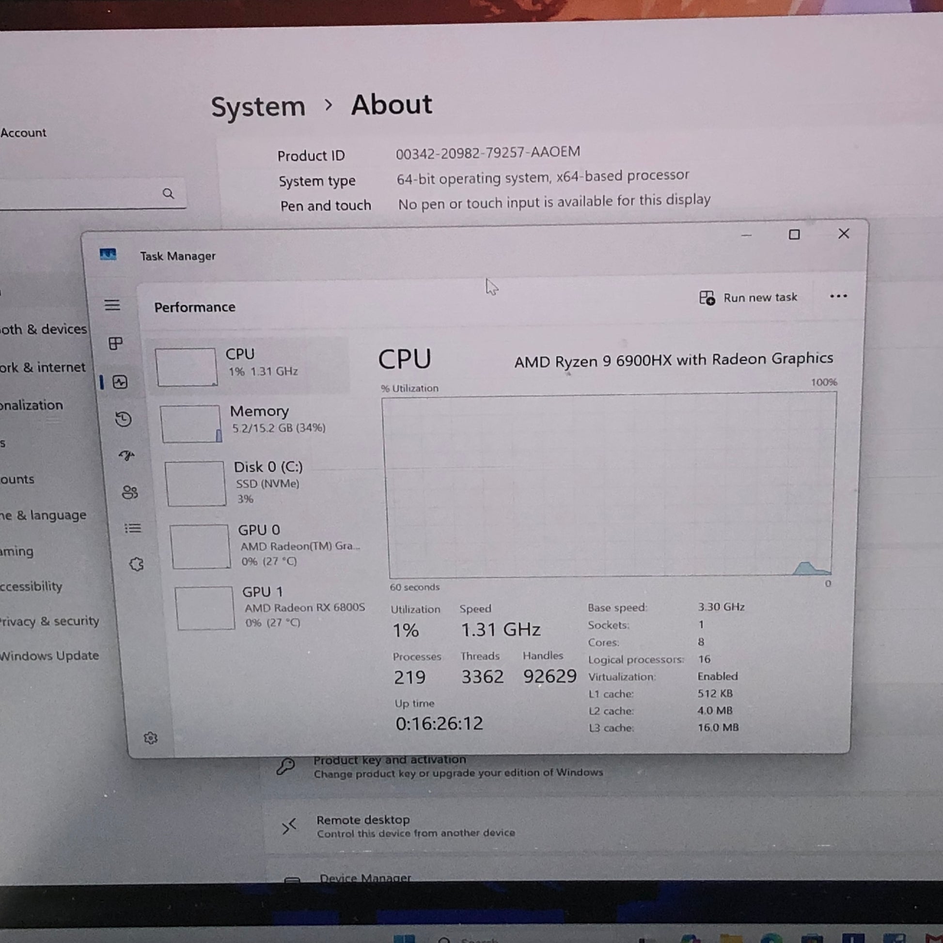943x943 pixels.
Task: Open Windows Update in Settings sidebar
Action: click(49, 656)
